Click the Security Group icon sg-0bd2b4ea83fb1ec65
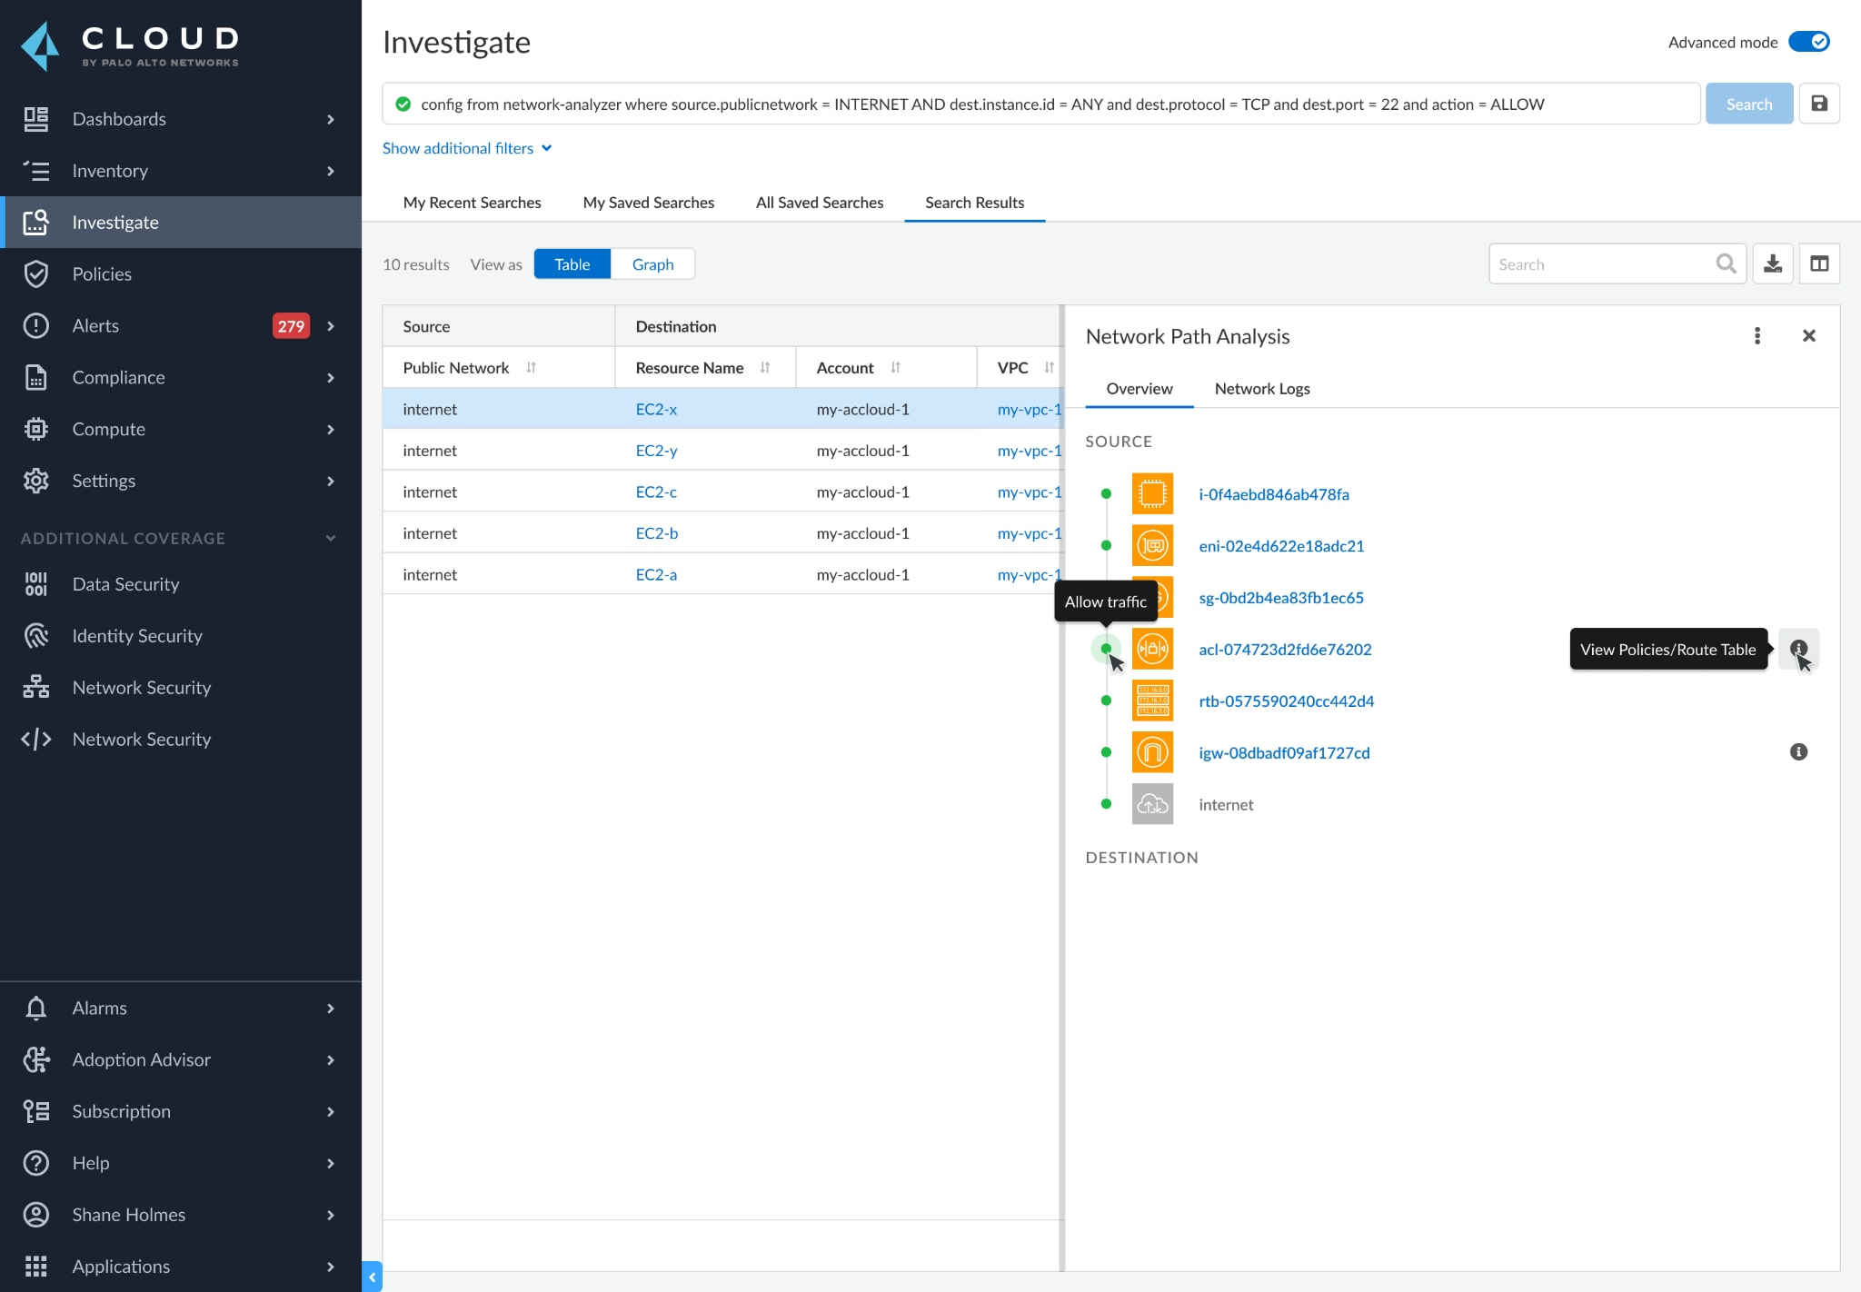Image resolution: width=1861 pixels, height=1292 pixels. click(x=1154, y=597)
